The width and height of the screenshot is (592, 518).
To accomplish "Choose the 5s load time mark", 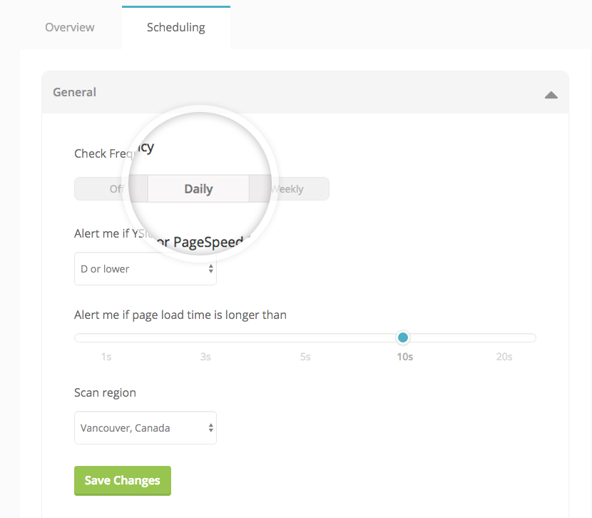I will (305, 357).
